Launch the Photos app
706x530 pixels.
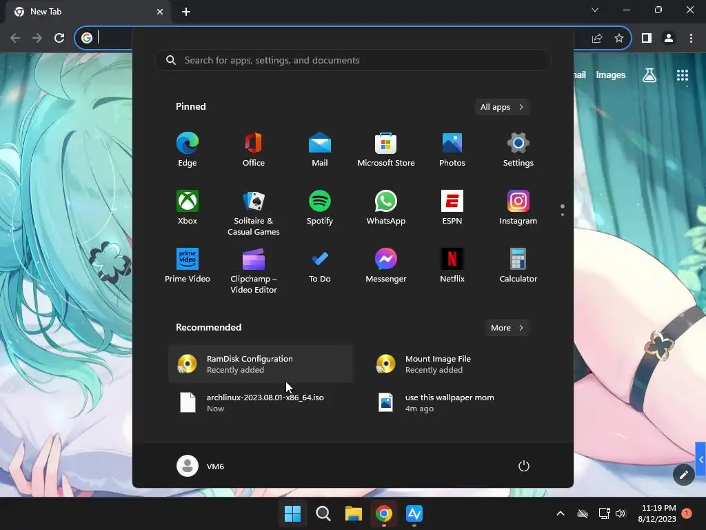click(452, 150)
